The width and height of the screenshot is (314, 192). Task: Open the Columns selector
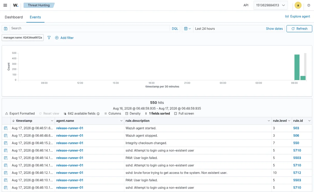click(x=113, y=114)
